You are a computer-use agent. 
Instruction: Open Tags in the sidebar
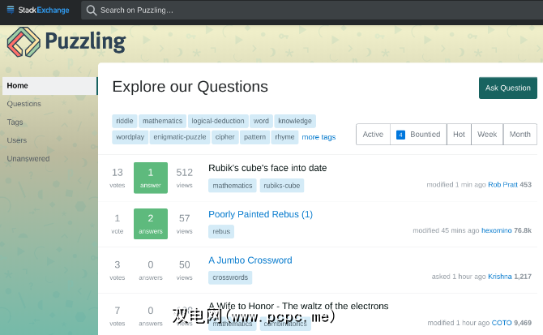click(15, 122)
